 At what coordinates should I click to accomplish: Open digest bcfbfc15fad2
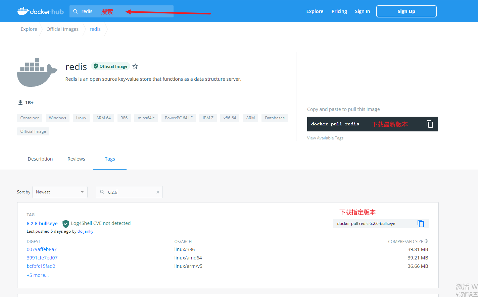[x=41, y=266]
